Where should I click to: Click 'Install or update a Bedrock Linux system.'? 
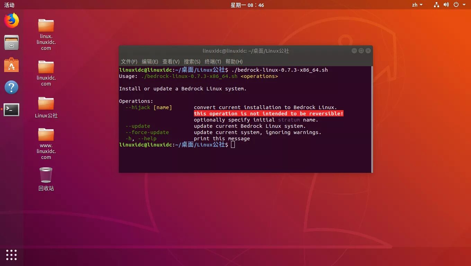183,89
